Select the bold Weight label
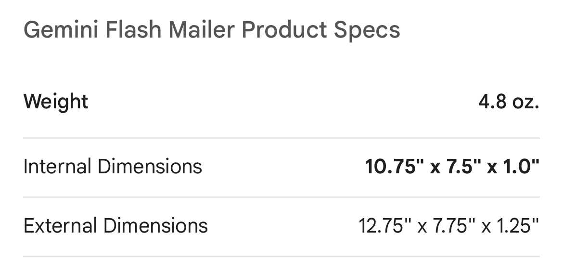 (x=56, y=102)
